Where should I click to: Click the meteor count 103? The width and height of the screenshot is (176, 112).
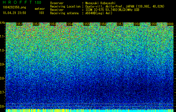click(41, 13)
